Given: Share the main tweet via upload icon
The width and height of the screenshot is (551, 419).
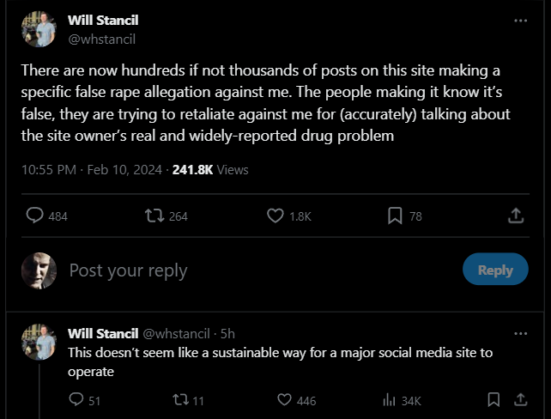Looking at the screenshot, I should 516,216.
